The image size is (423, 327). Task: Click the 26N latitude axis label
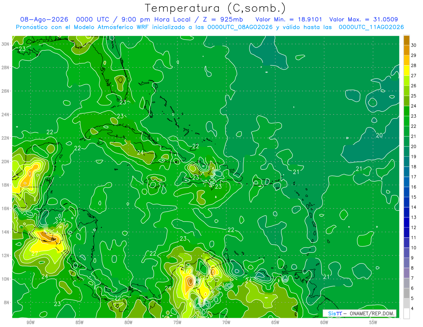coord(6,91)
